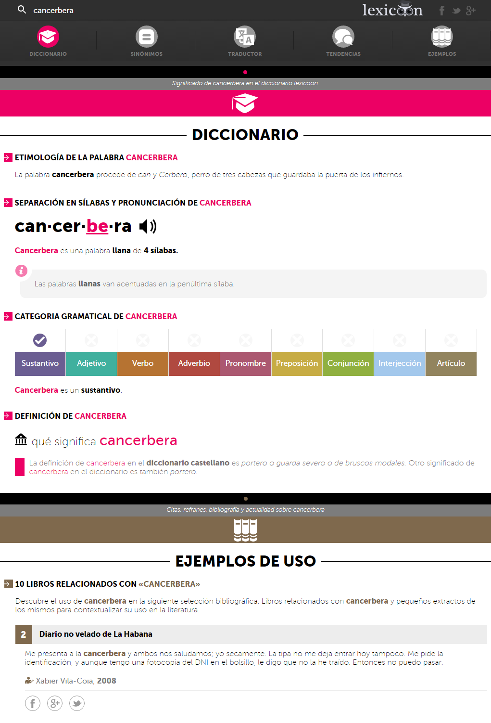This screenshot has height=723, width=491.
Task: Click the arrow icon beside 10 libros heading
Action: (8, 584)
